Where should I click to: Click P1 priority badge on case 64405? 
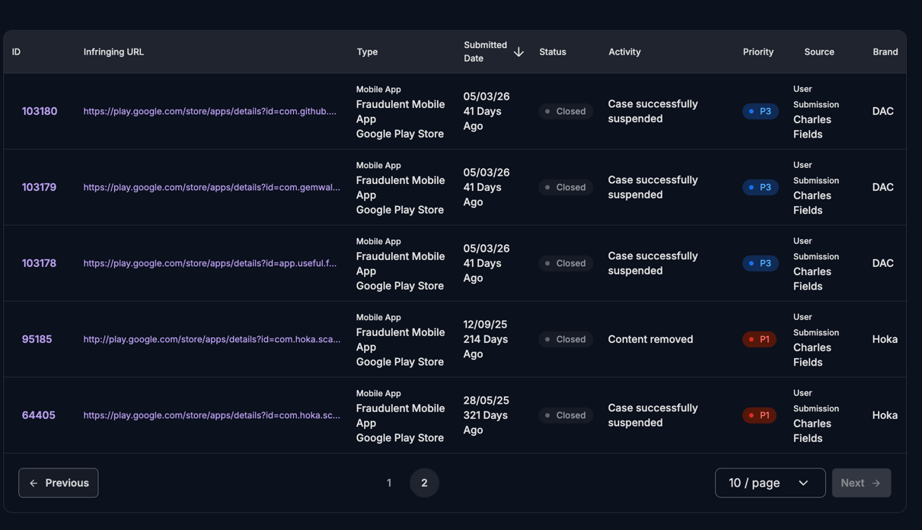(x=759, y=415)
